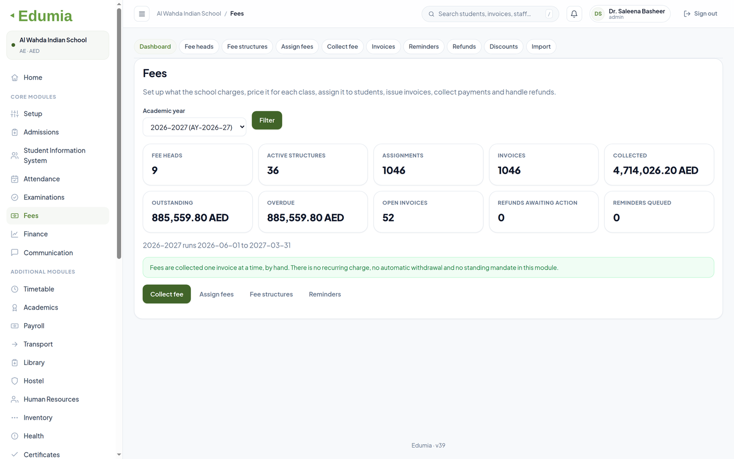This screenshot has width=734, height=459.
Task: Click the Reminders link below notice
Action: tap(325, 294)
